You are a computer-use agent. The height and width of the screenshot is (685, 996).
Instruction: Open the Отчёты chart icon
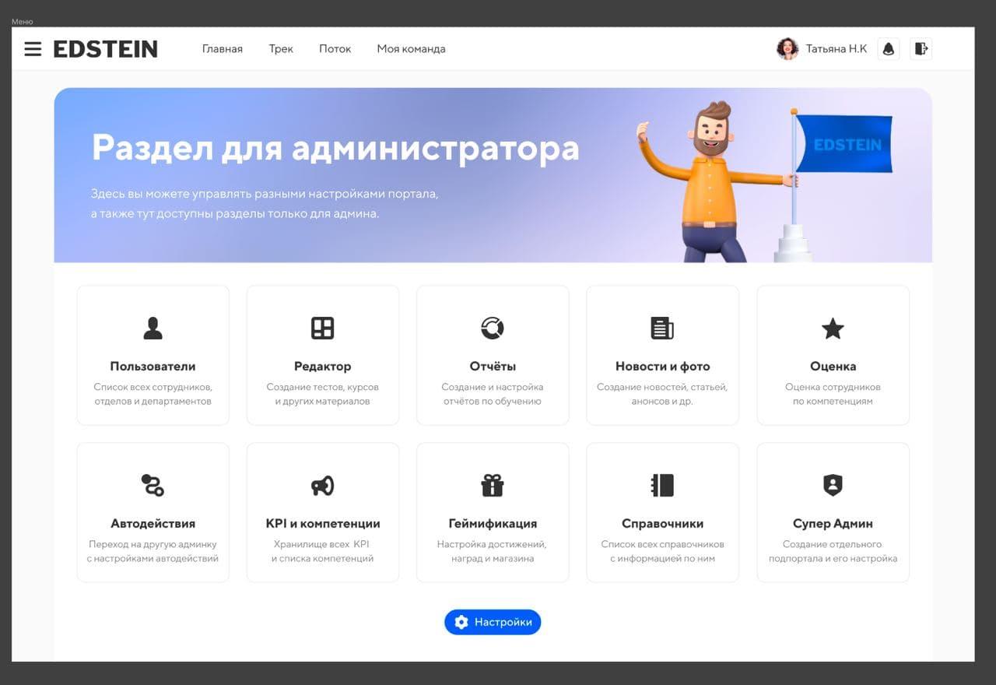492,328
